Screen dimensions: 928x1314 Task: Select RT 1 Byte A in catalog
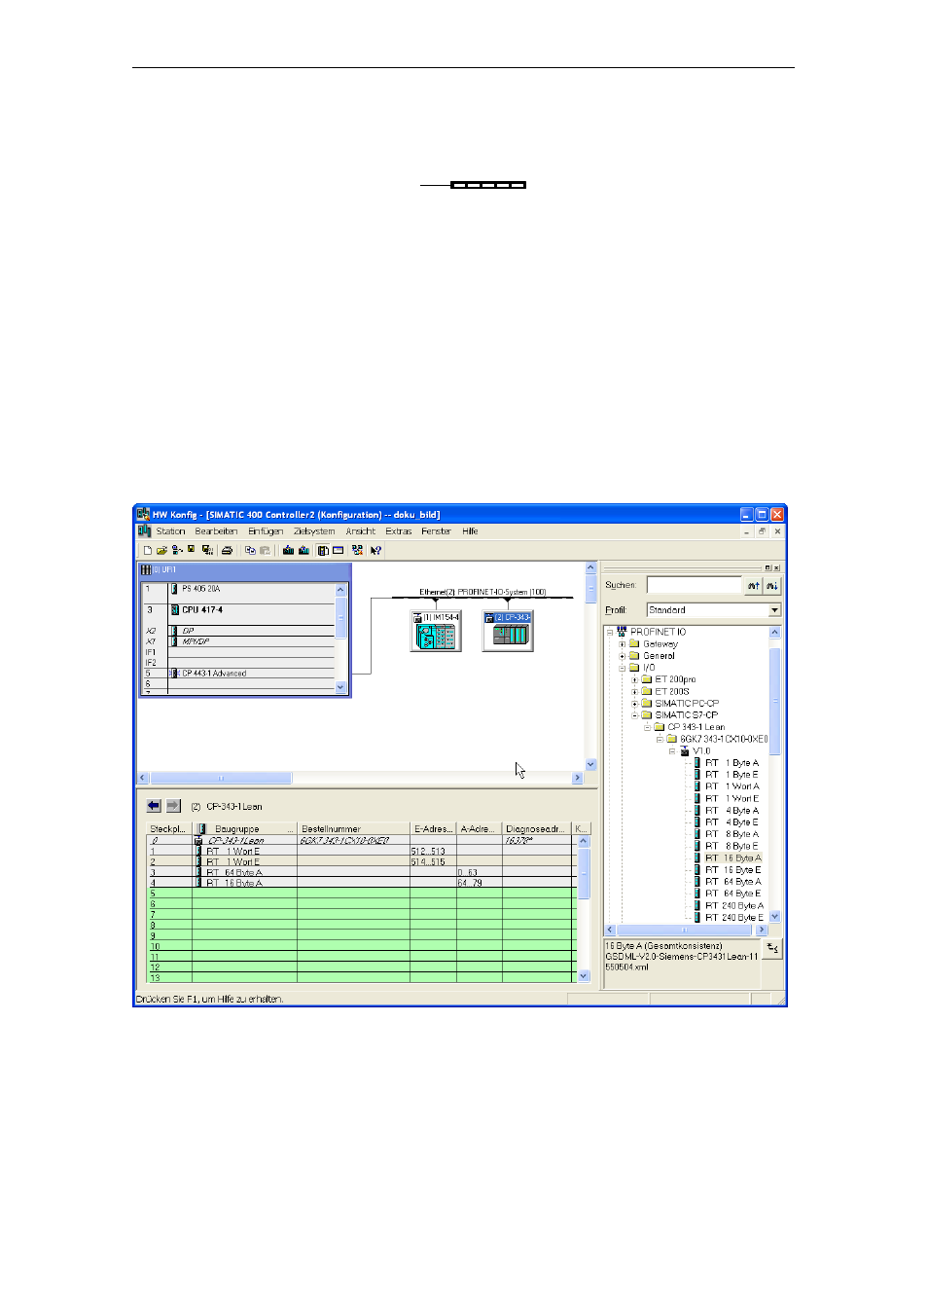click(x=732, y=763)
